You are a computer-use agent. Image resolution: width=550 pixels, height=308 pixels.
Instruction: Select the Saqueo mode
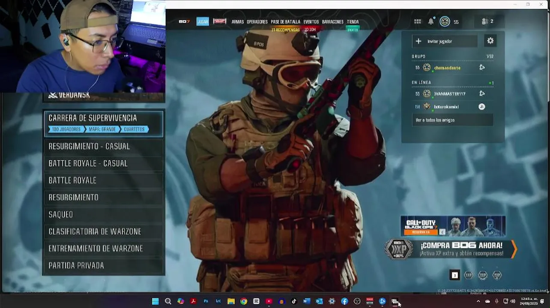pyautogui.click(x=104, y=215)
